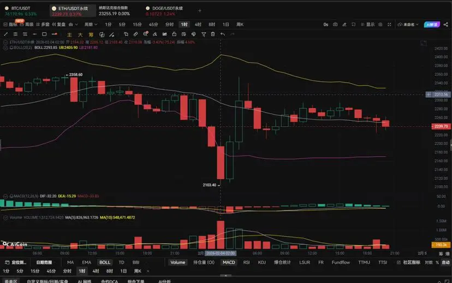Viewport: 452px width, 283px height.
Task: Click the magnet snap tool icon
Action: [x=165, y=34]
